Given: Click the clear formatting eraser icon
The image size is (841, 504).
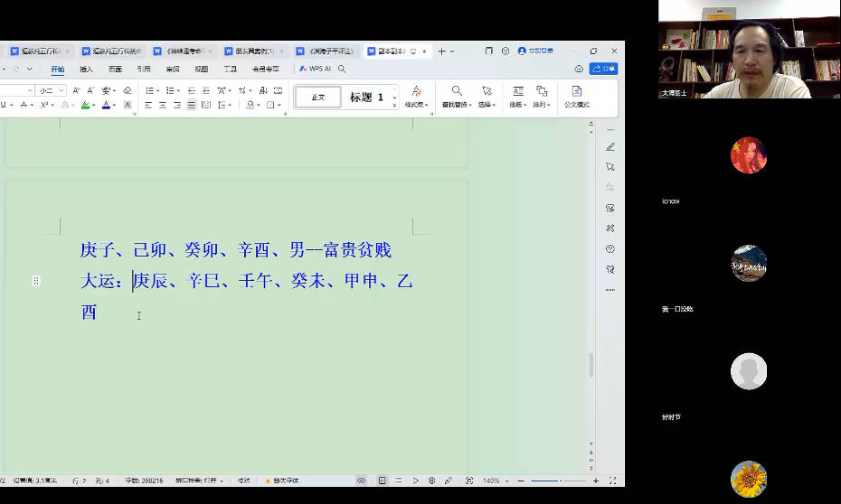Looking at the screenshot, I should [128, 90].
